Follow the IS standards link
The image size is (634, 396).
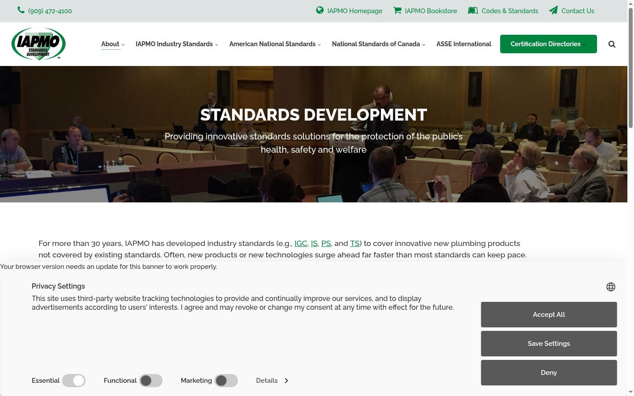click(314, 243)
